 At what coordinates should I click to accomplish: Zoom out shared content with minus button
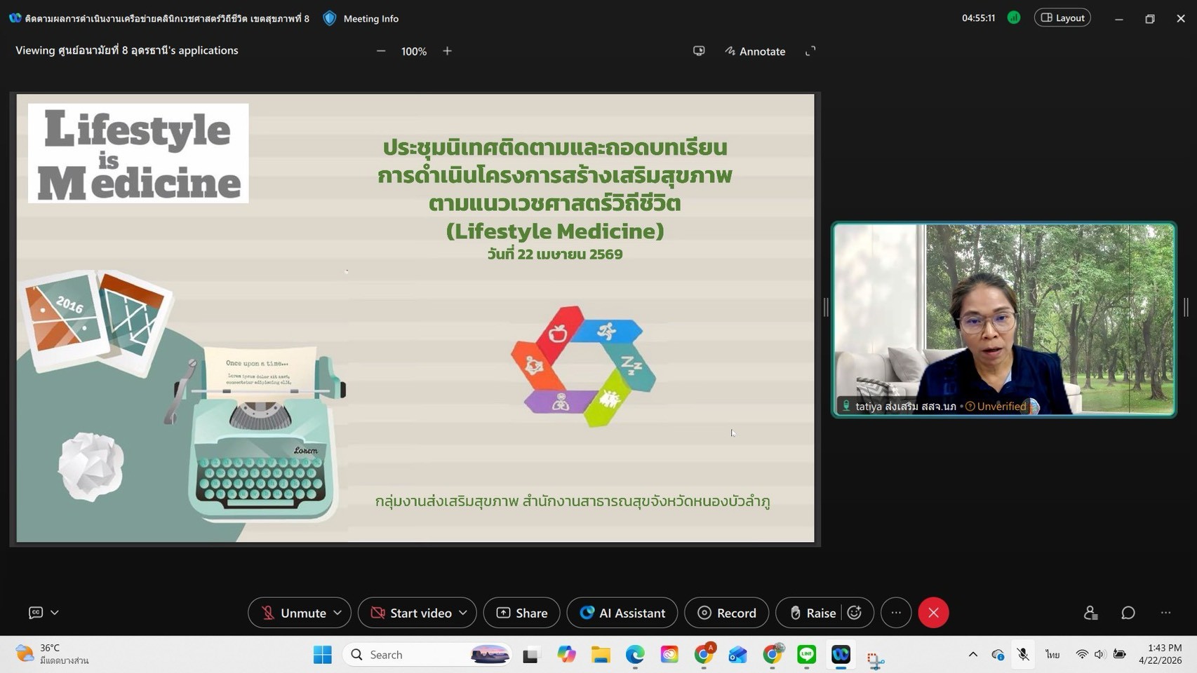click(x=381, y=51)
